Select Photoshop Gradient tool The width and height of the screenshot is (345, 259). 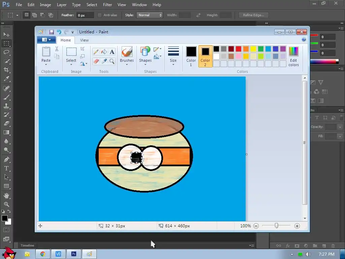[x=6, y=132]
